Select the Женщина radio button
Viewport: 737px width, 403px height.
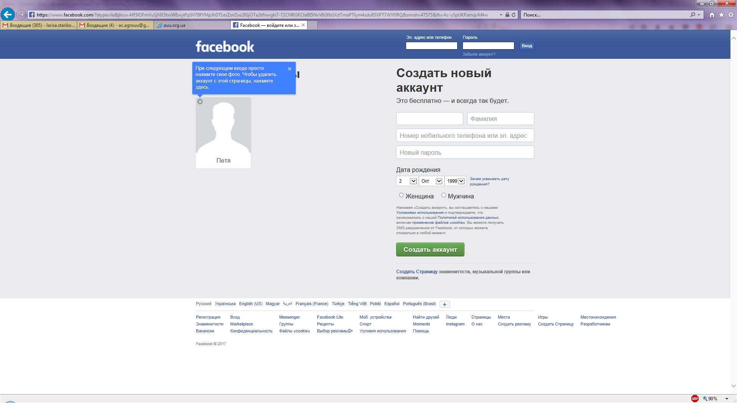pos(401,195)
